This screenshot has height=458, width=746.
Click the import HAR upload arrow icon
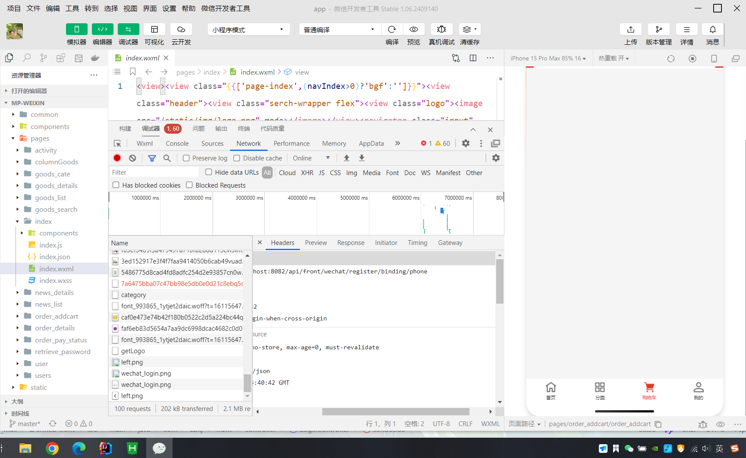346,158
